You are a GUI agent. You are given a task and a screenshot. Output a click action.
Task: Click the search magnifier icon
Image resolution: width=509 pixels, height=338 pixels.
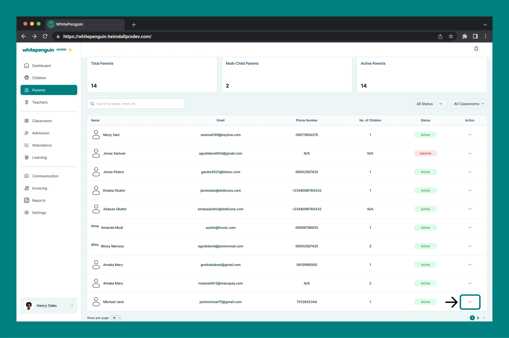(93, 104)
